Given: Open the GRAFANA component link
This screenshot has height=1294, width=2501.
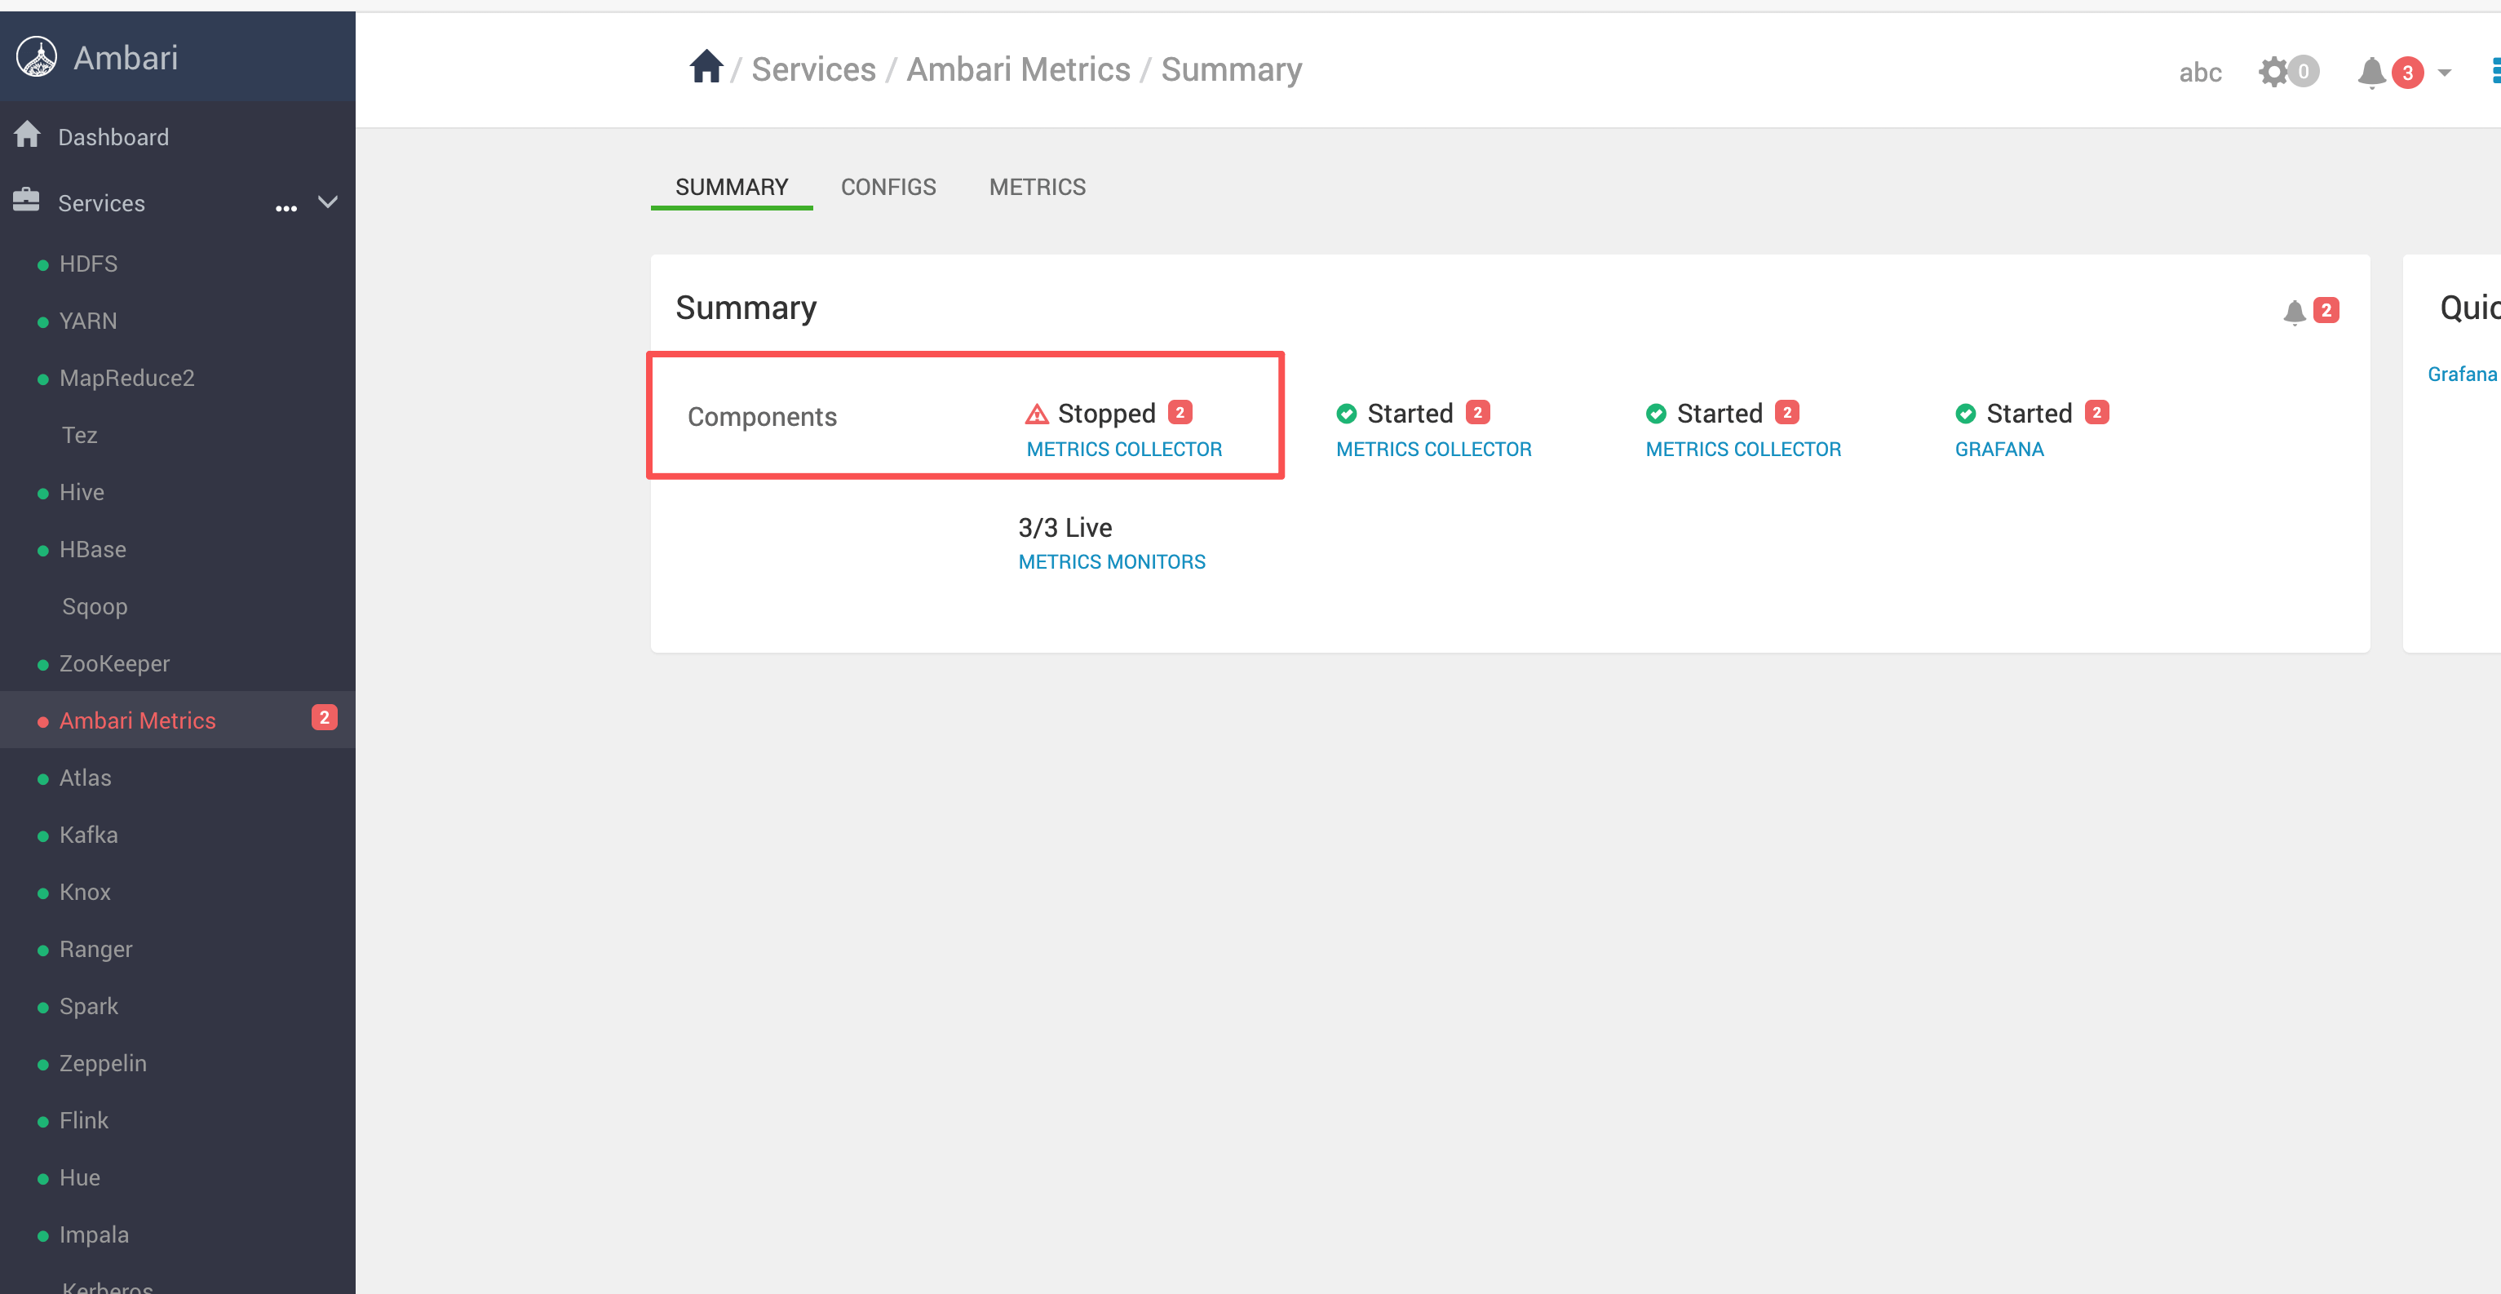Looking at the screenshot, I should pos(1999,450).
